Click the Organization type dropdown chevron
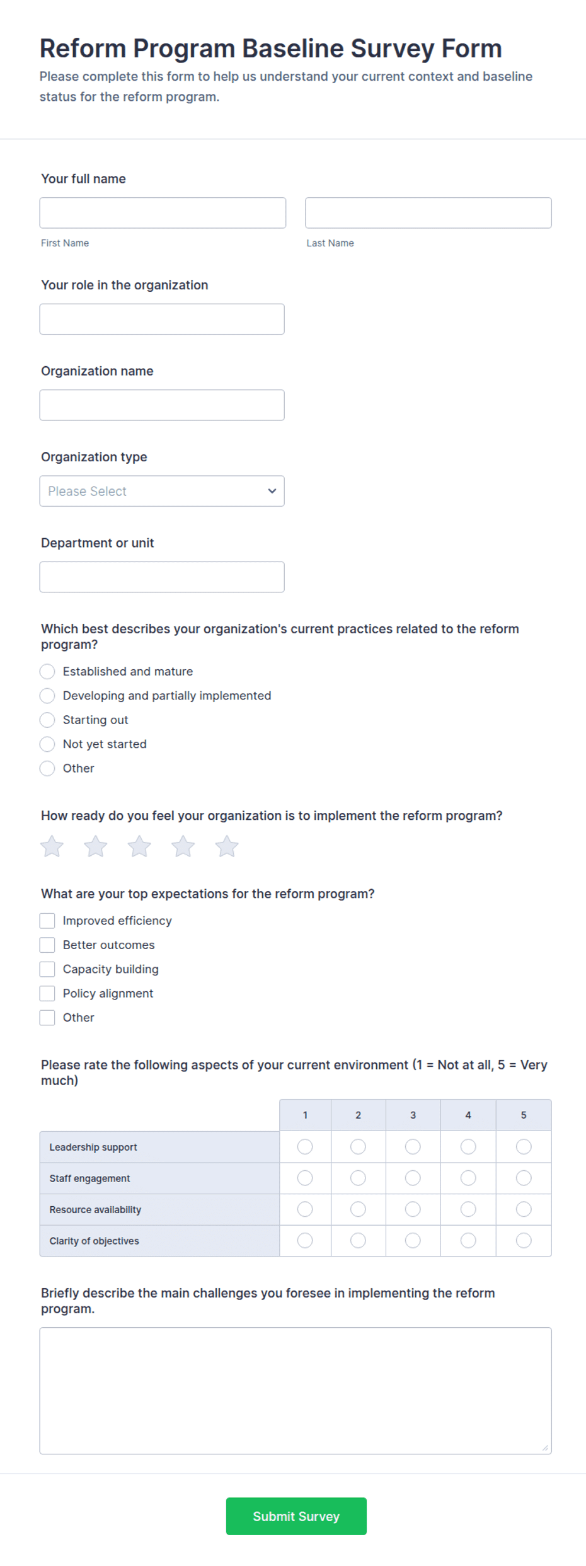Screen dimensions: 586x1566 click(x=272, y=491)
